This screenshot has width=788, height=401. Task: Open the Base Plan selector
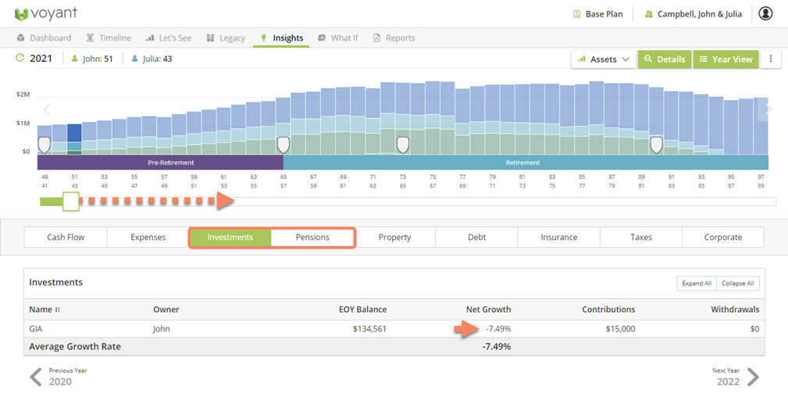coord(598,14)
